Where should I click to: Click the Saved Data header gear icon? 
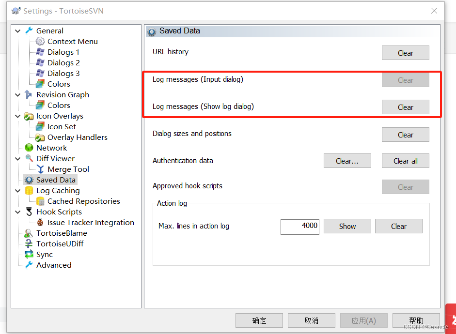(152, 31)
